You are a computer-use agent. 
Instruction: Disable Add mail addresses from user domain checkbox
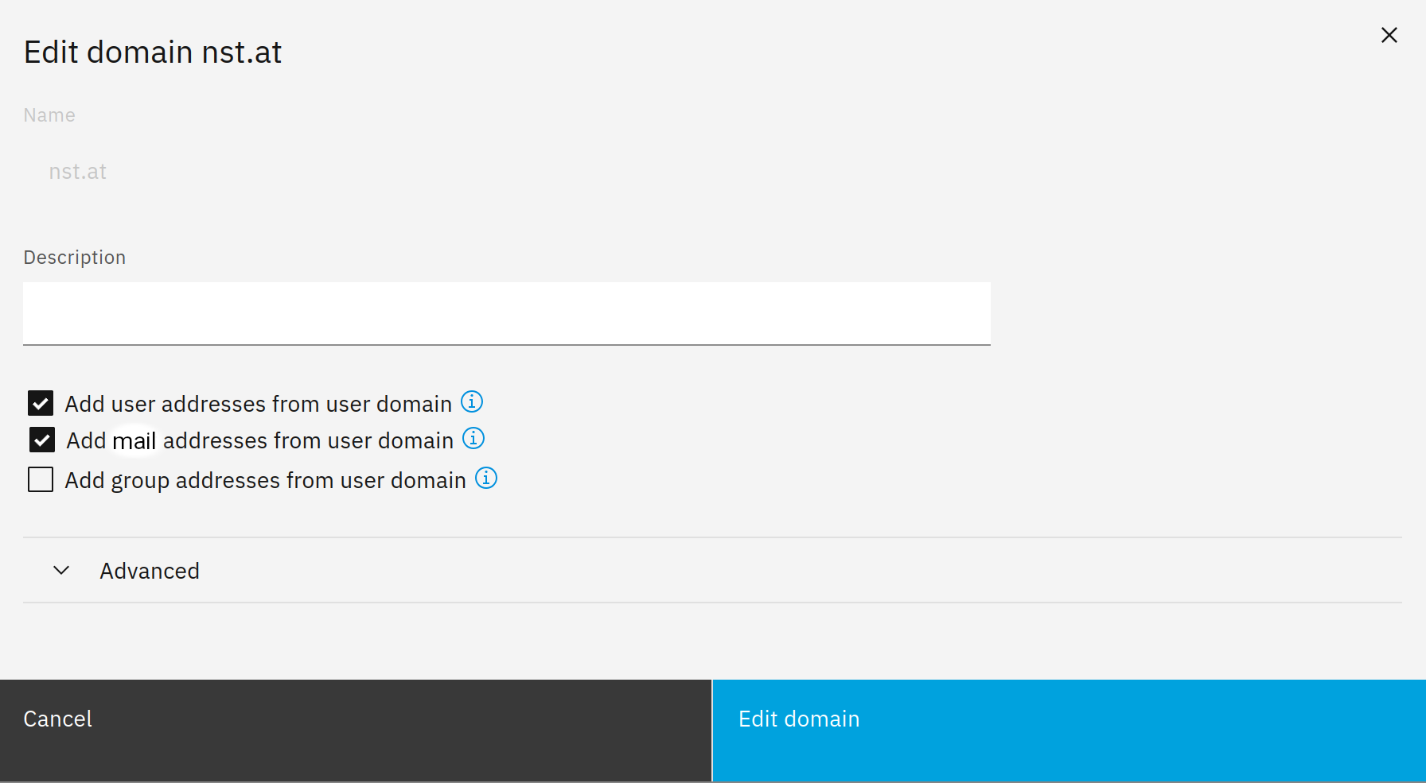[x=42, y=440]
